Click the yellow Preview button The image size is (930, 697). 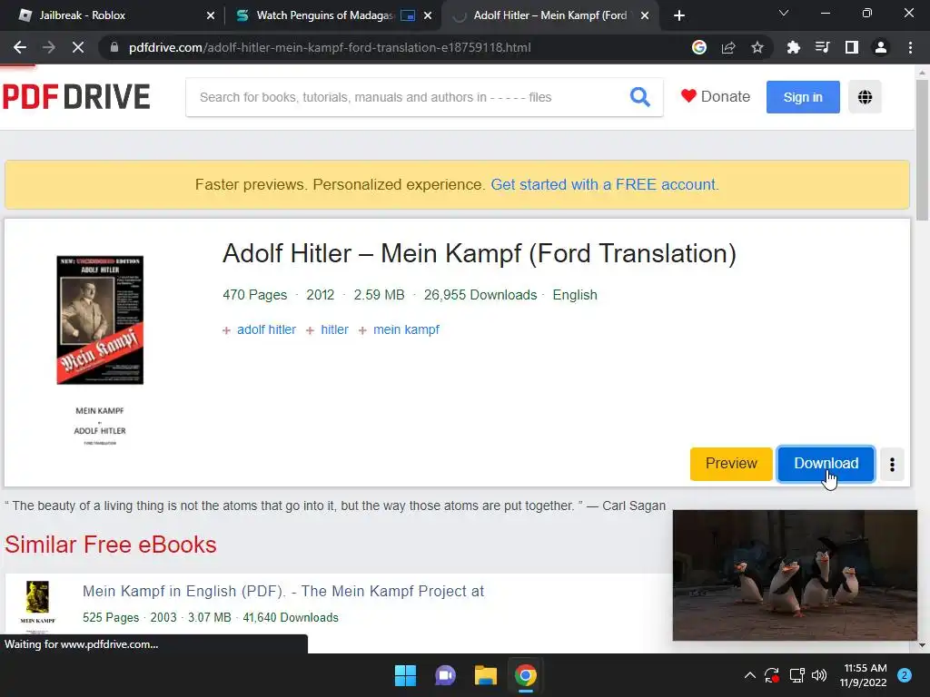click(x=731, y=464)
